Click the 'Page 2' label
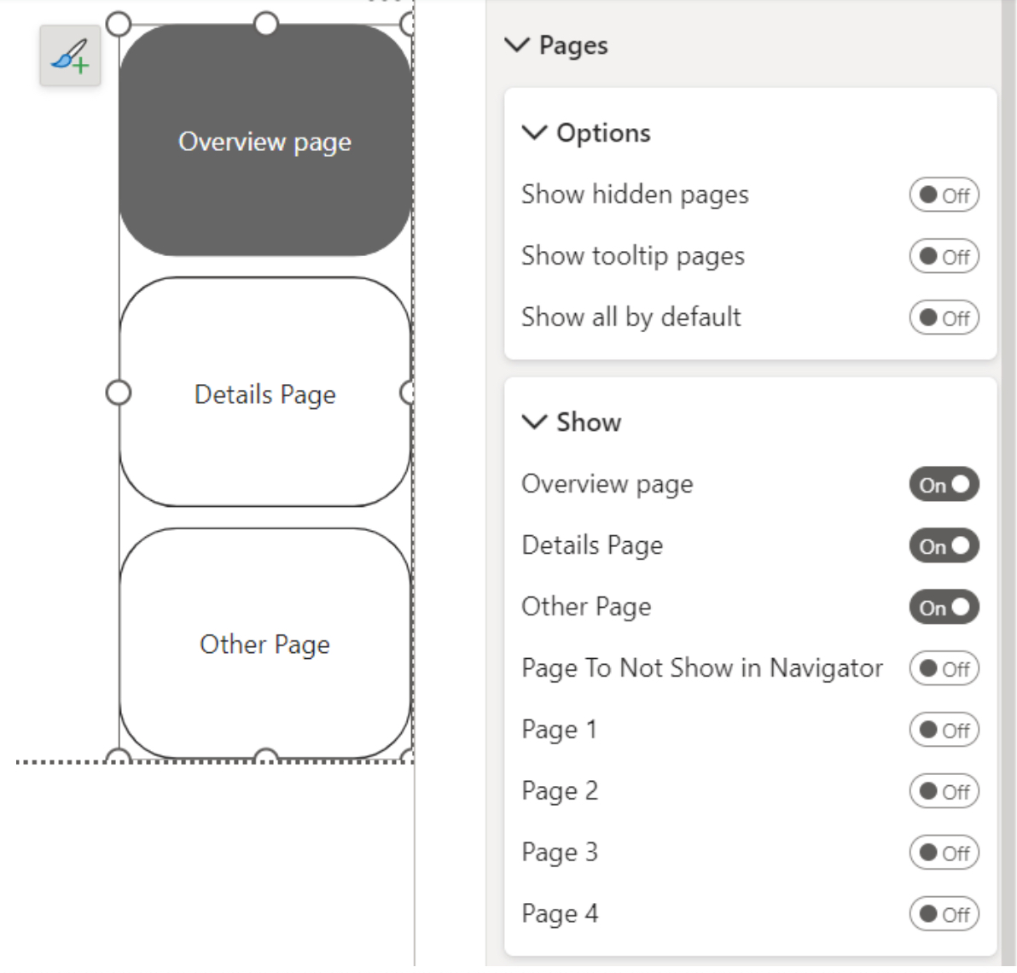1017x973 pixels. tap(560, 791)
